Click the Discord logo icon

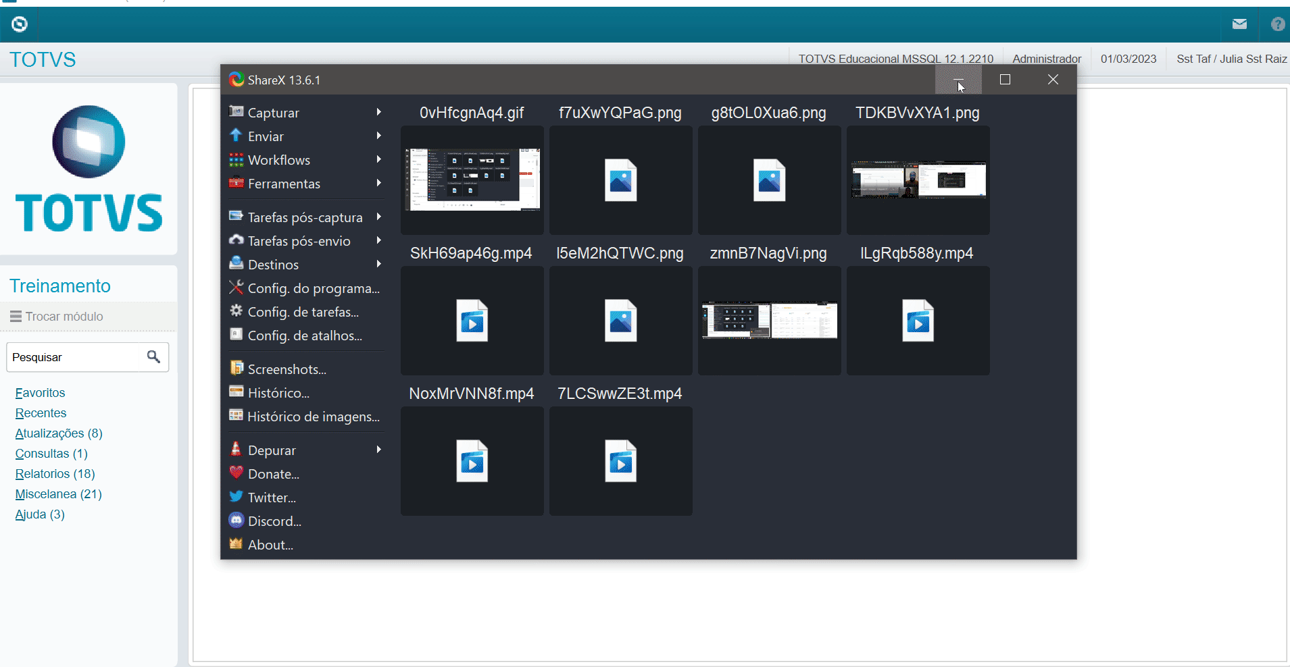click(x=236, y=520)
